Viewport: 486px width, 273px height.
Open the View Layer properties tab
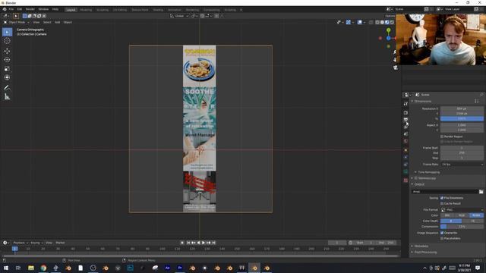click(x=406, y=127)
